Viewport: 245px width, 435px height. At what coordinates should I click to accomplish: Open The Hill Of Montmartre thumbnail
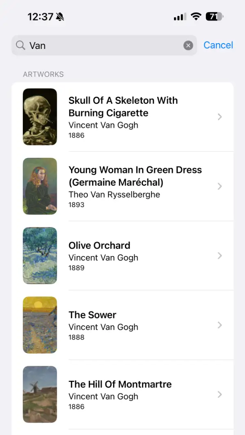point(40,394)
